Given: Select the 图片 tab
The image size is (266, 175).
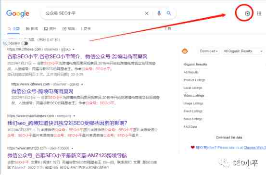Looking at the screenshot, I should (50, 29).
